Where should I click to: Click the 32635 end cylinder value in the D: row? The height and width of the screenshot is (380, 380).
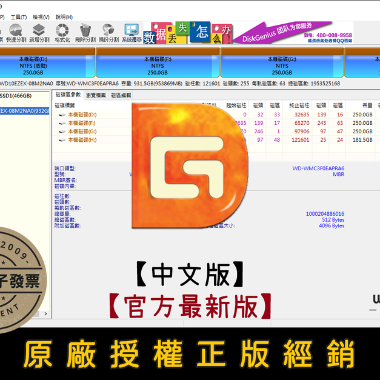click(x=302, y=115)
